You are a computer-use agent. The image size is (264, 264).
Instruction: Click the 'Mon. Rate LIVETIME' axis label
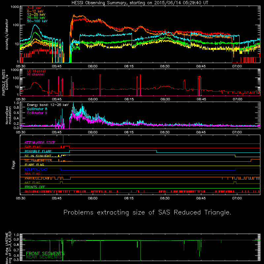click(7, 248)
